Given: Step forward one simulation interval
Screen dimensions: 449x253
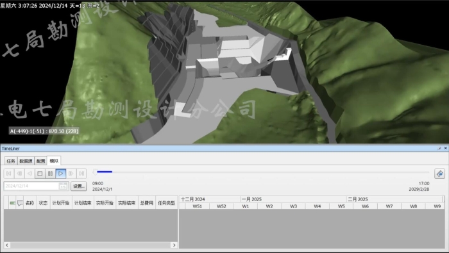Looking at the screenshot, I should (x=71, y=174).
